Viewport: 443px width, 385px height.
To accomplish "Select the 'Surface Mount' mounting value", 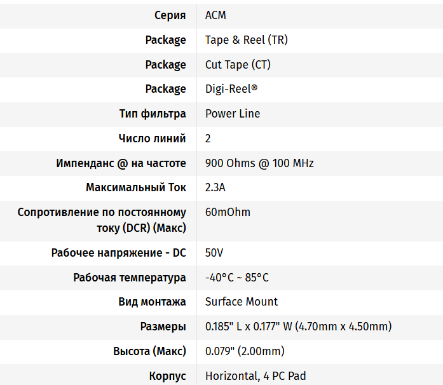I will click(x=242, y=302).
